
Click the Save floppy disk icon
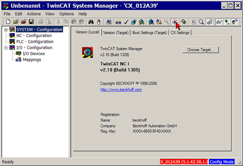pos(31,22)
